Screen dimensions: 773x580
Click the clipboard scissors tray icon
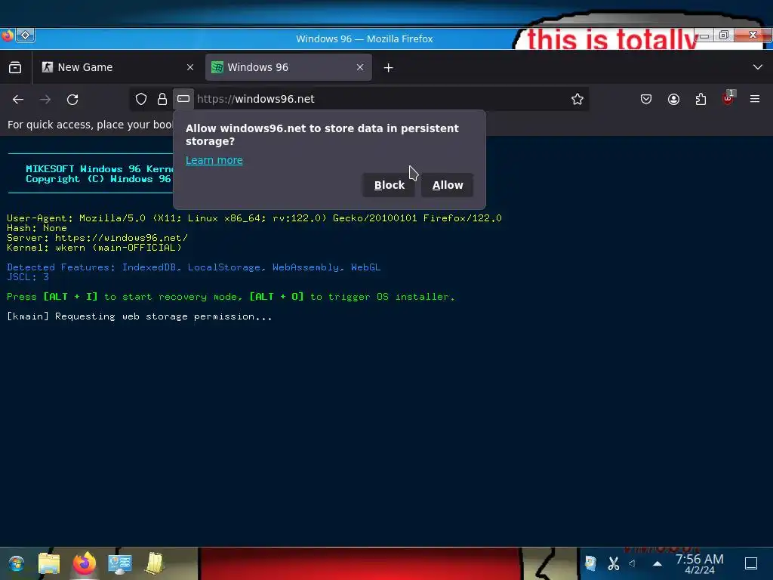point(613,563)
